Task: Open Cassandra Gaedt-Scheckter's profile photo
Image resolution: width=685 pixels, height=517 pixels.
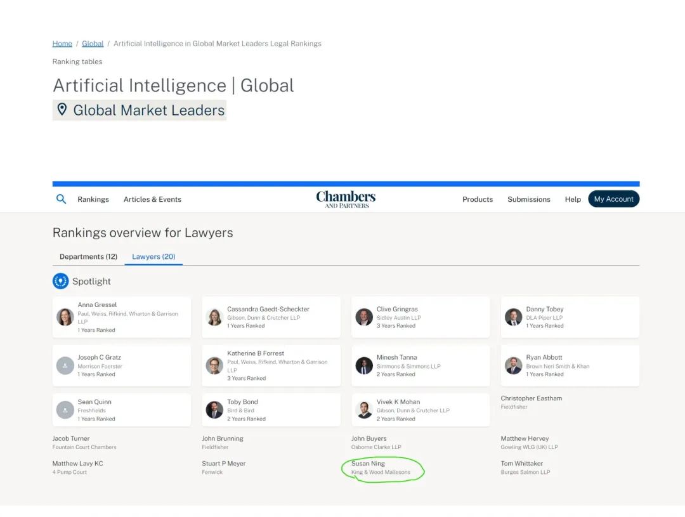Action: [214, 317]
